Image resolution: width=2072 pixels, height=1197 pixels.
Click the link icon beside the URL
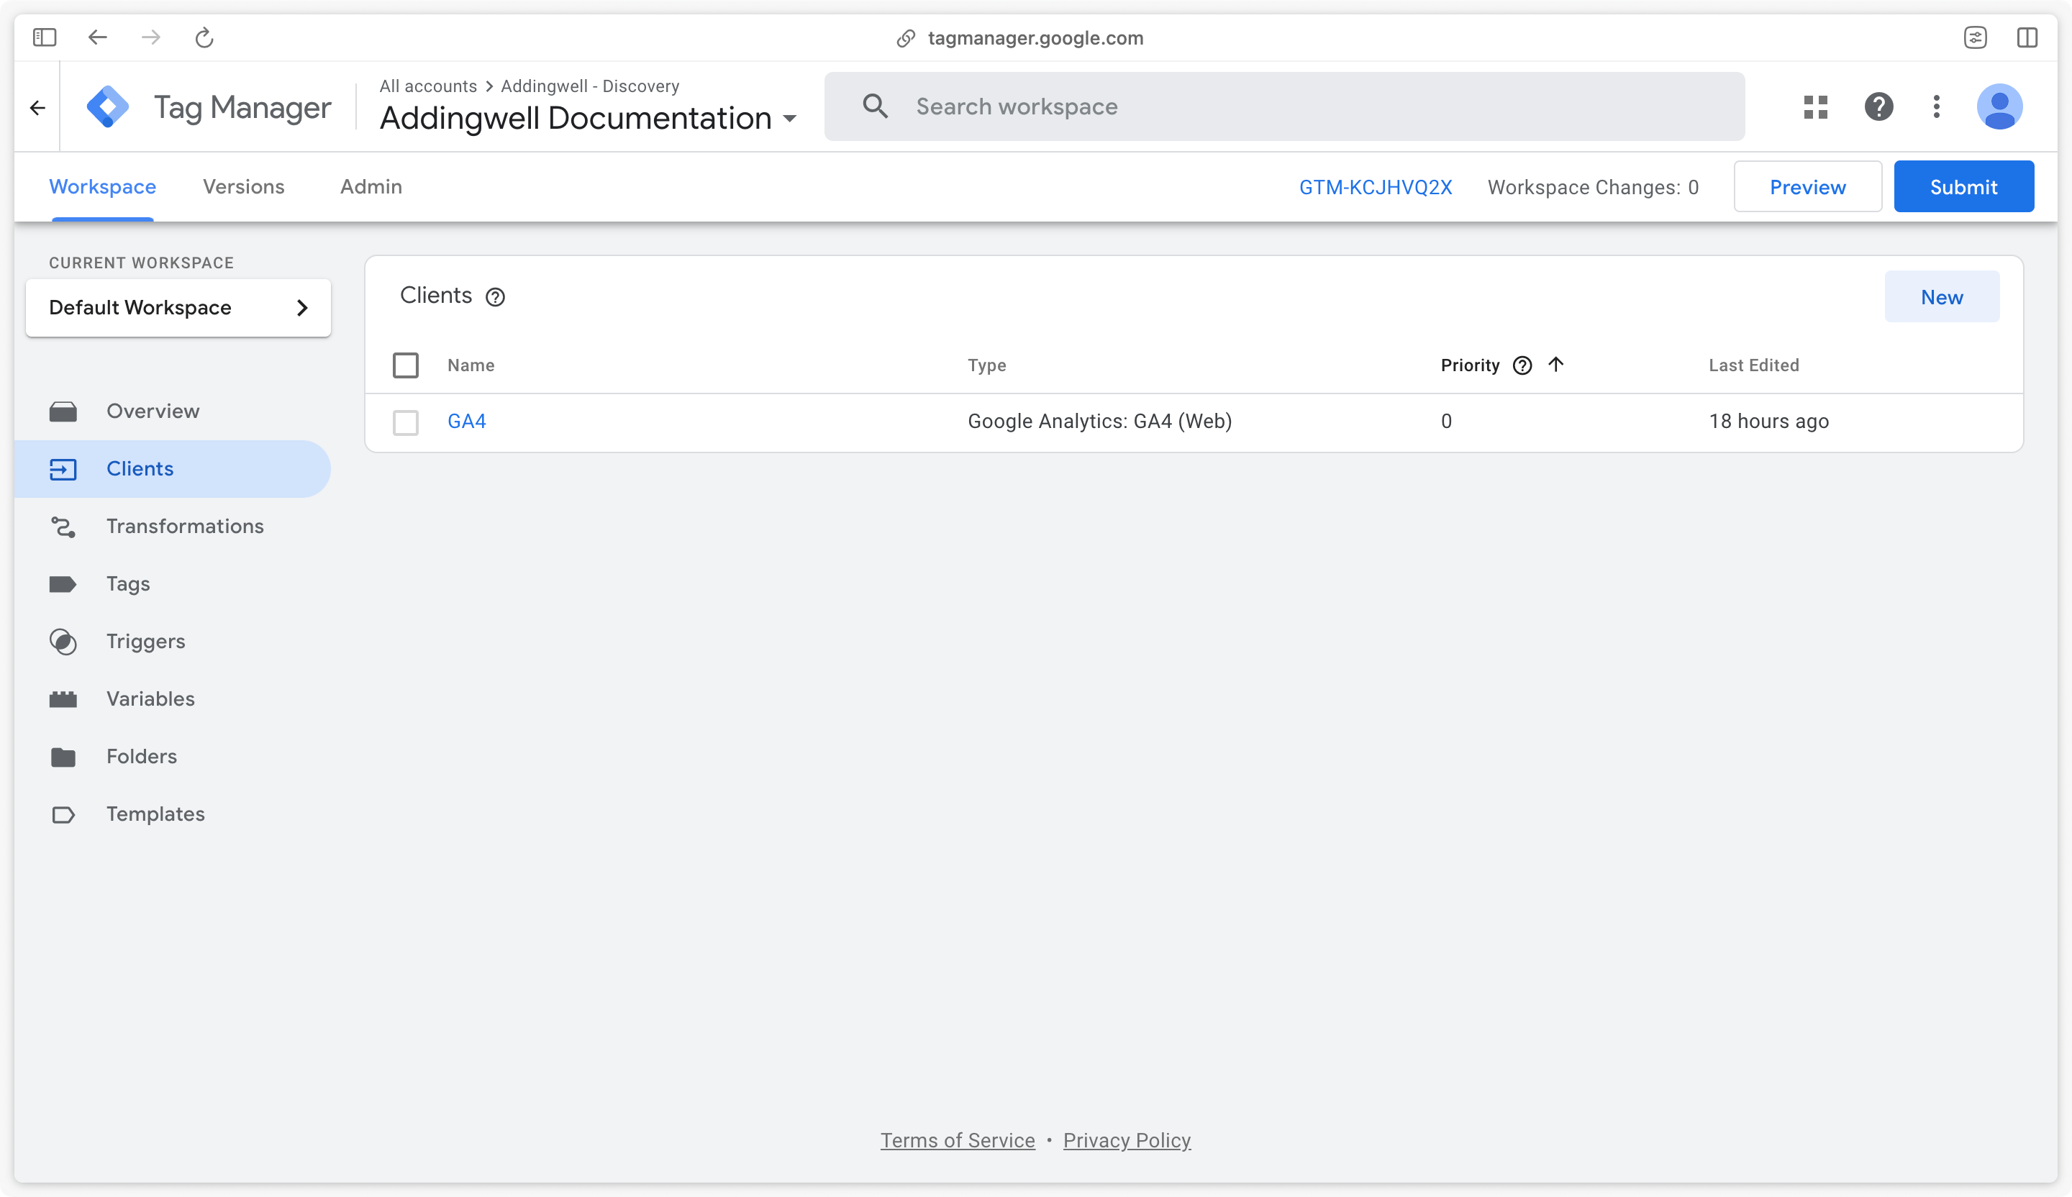[905, 38]
